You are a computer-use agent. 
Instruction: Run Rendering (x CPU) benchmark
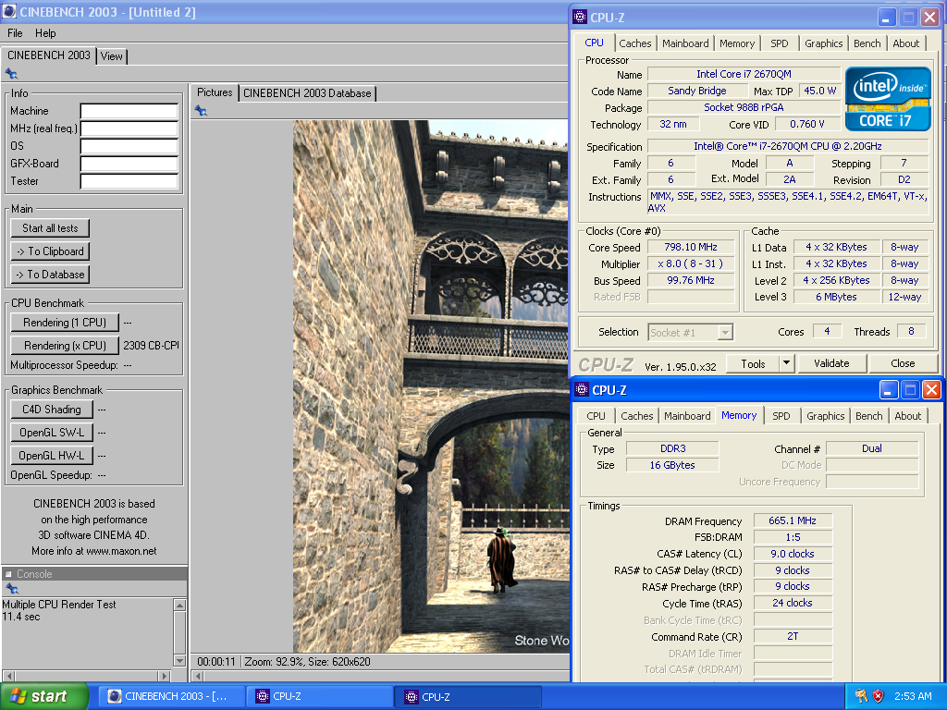tap(65, 346)
